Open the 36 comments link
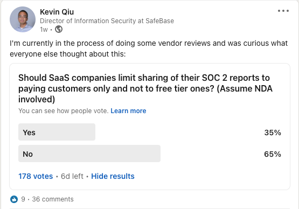Screen dimensions: 299x209 [53, 199]
